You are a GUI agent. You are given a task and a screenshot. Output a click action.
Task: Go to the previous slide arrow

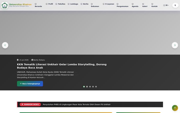pos(5,45)
